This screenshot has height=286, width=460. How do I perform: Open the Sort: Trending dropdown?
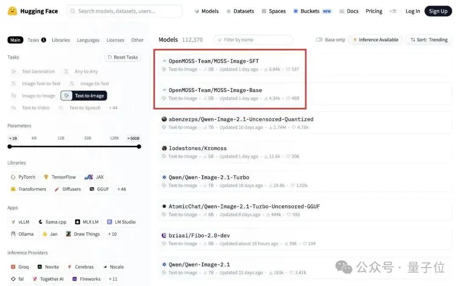coord(429,40)
